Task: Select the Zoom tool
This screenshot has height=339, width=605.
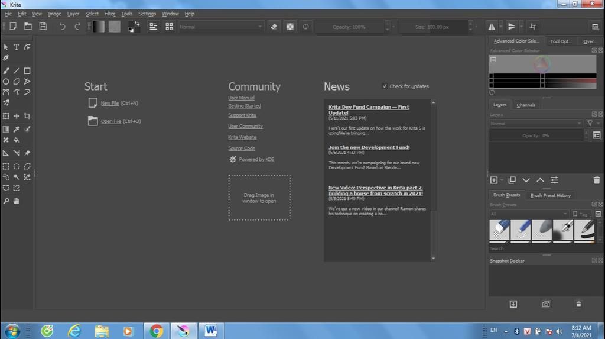Action: [6, 201]
